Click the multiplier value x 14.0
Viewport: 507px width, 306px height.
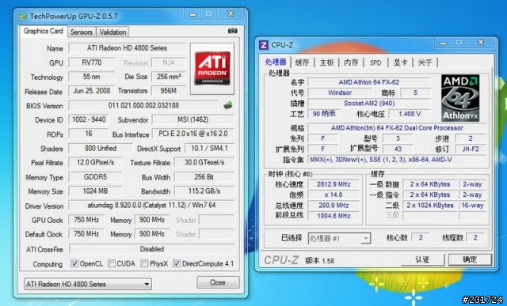pyautogui.click(x=334, y=195)
